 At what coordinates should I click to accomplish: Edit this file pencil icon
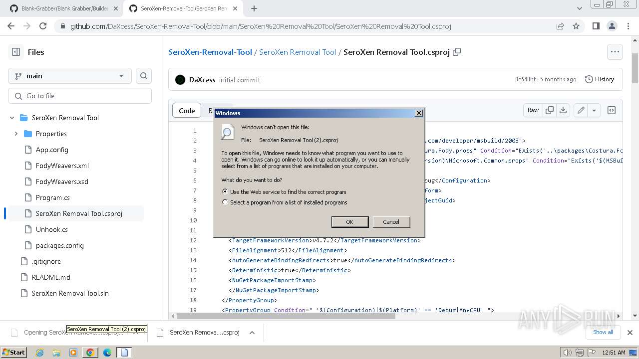(581, 110)
